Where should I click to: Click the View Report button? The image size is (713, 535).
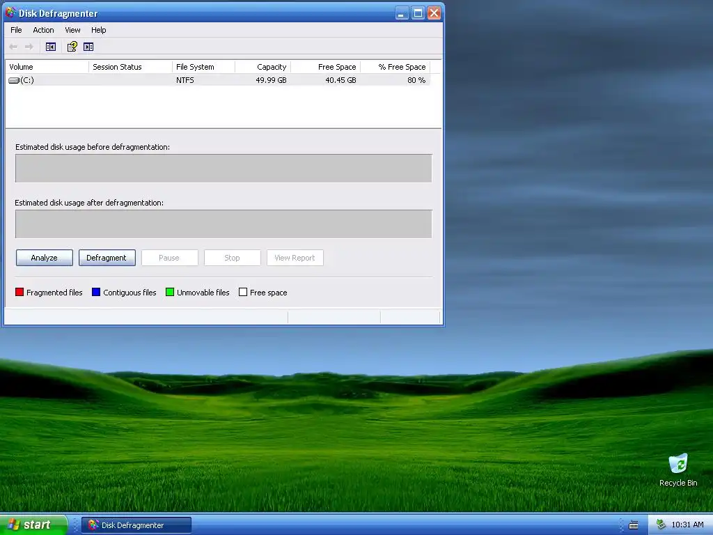(295, 258)
